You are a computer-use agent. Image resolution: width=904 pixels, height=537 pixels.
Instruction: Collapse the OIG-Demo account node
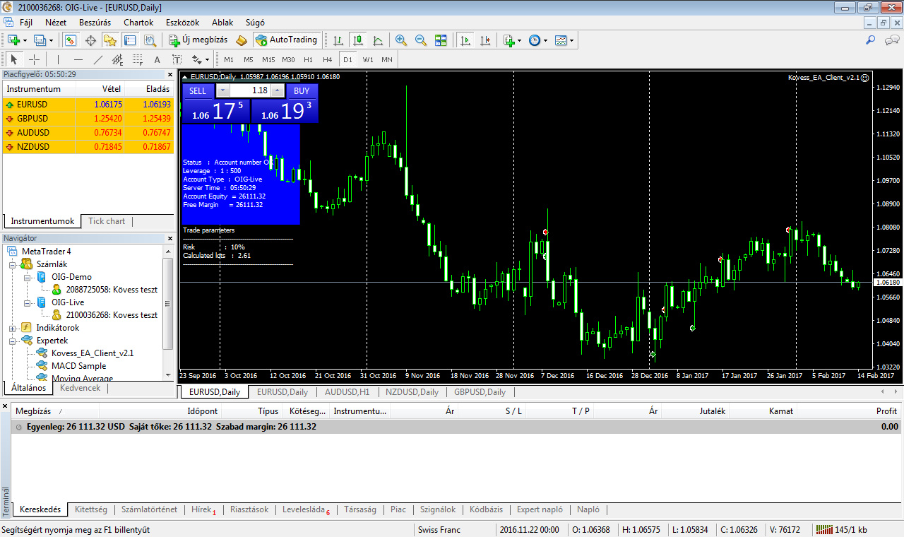tap(27, 277)
